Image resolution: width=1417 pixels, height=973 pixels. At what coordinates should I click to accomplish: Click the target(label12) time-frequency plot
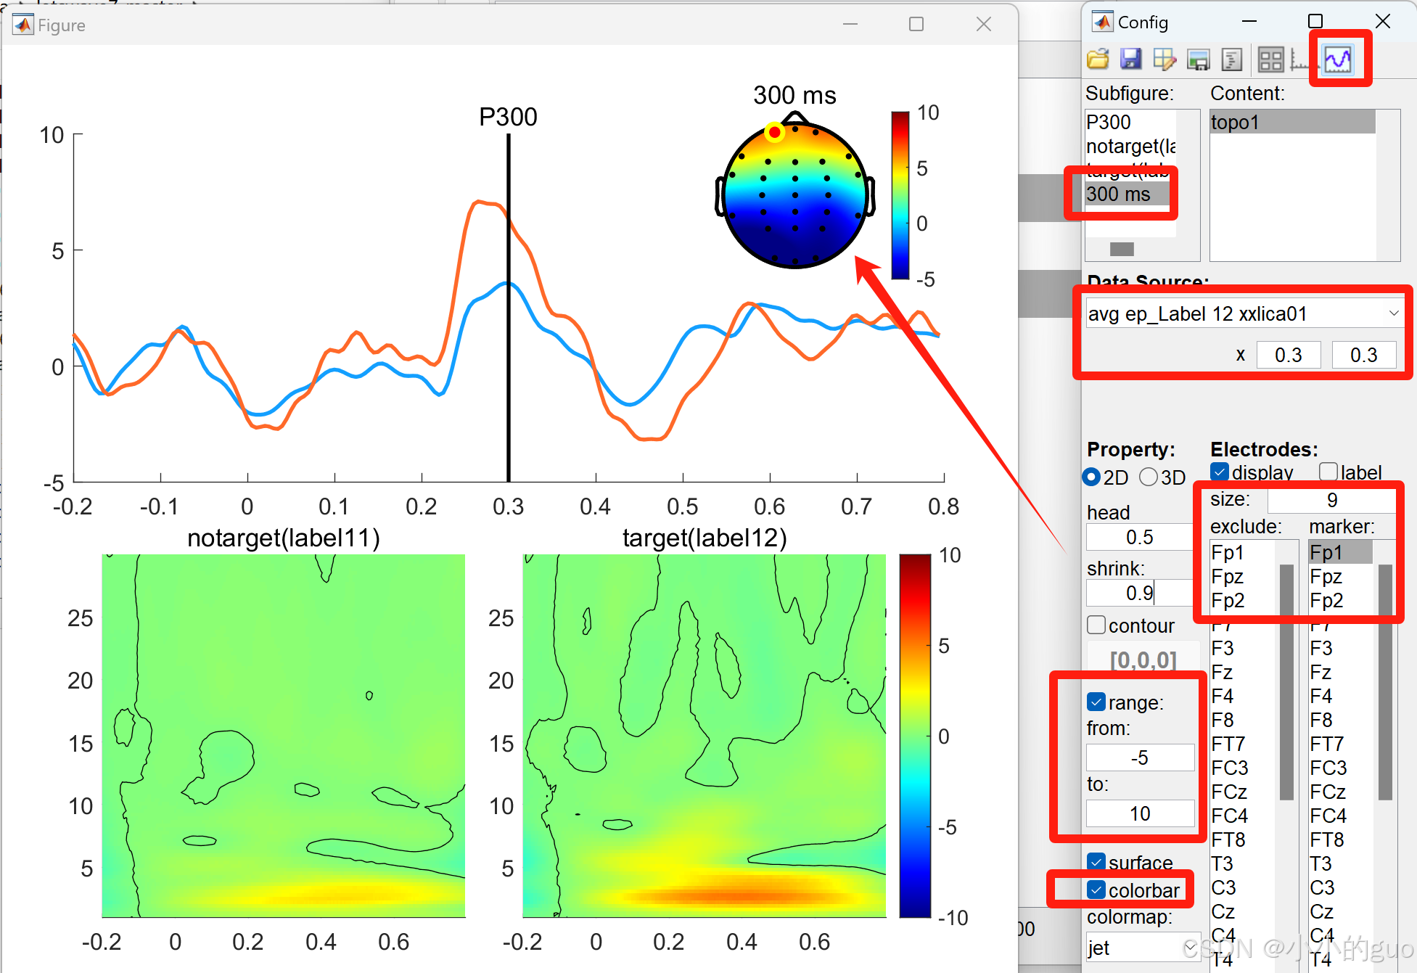tap(704, 736)
